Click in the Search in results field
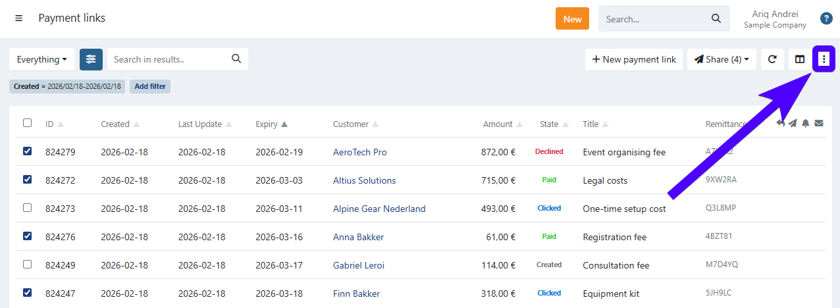The width and height of the screenshot is (840, 308). [x=170, y=59]
